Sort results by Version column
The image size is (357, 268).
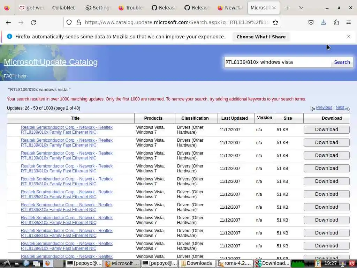(264, 118)
